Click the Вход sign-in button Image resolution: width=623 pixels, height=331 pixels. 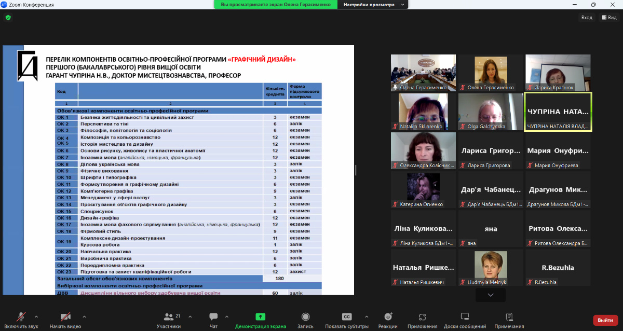pyautogui.click(x=586, y=18)
